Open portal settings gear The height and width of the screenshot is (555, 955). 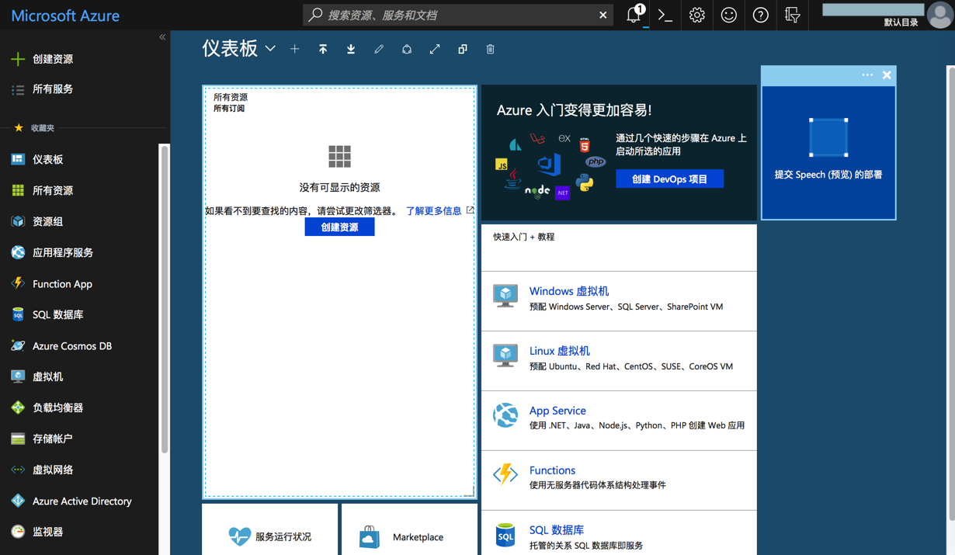[x=696, y=15]
